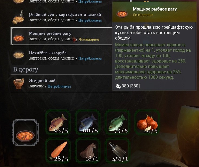Screen dimensions: 199x167
Task: Select Рыбный суп с картофелем и водкой recipe
Action: pyautogui.click(x=61, y=17)
